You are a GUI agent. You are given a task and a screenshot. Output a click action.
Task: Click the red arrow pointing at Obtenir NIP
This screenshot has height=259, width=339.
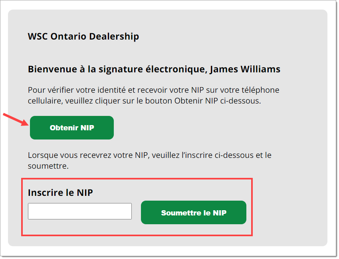16,119
